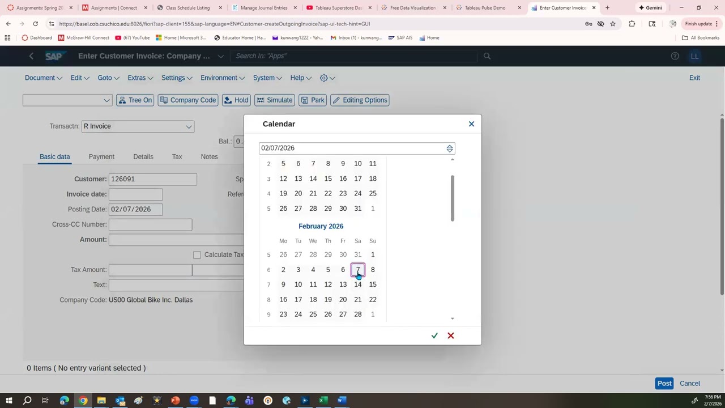Expand the page title dropdown chevron
Image resolution: width=725 pixels, height=408 pixels.
(220, 56)
